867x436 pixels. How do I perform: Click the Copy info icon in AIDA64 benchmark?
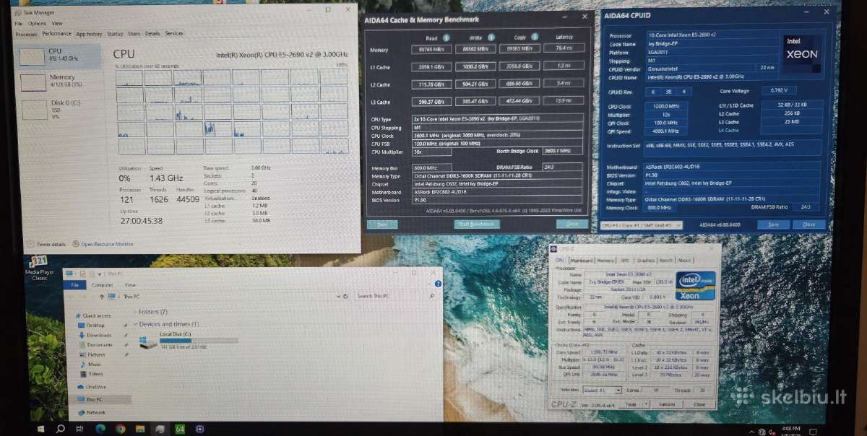(x=535, y=38)
